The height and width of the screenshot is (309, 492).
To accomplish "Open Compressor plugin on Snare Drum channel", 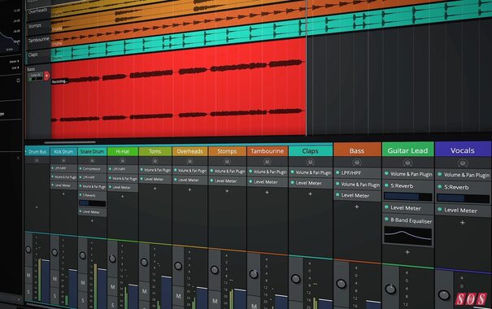I will pyautogui.click(x=92, y=169).
